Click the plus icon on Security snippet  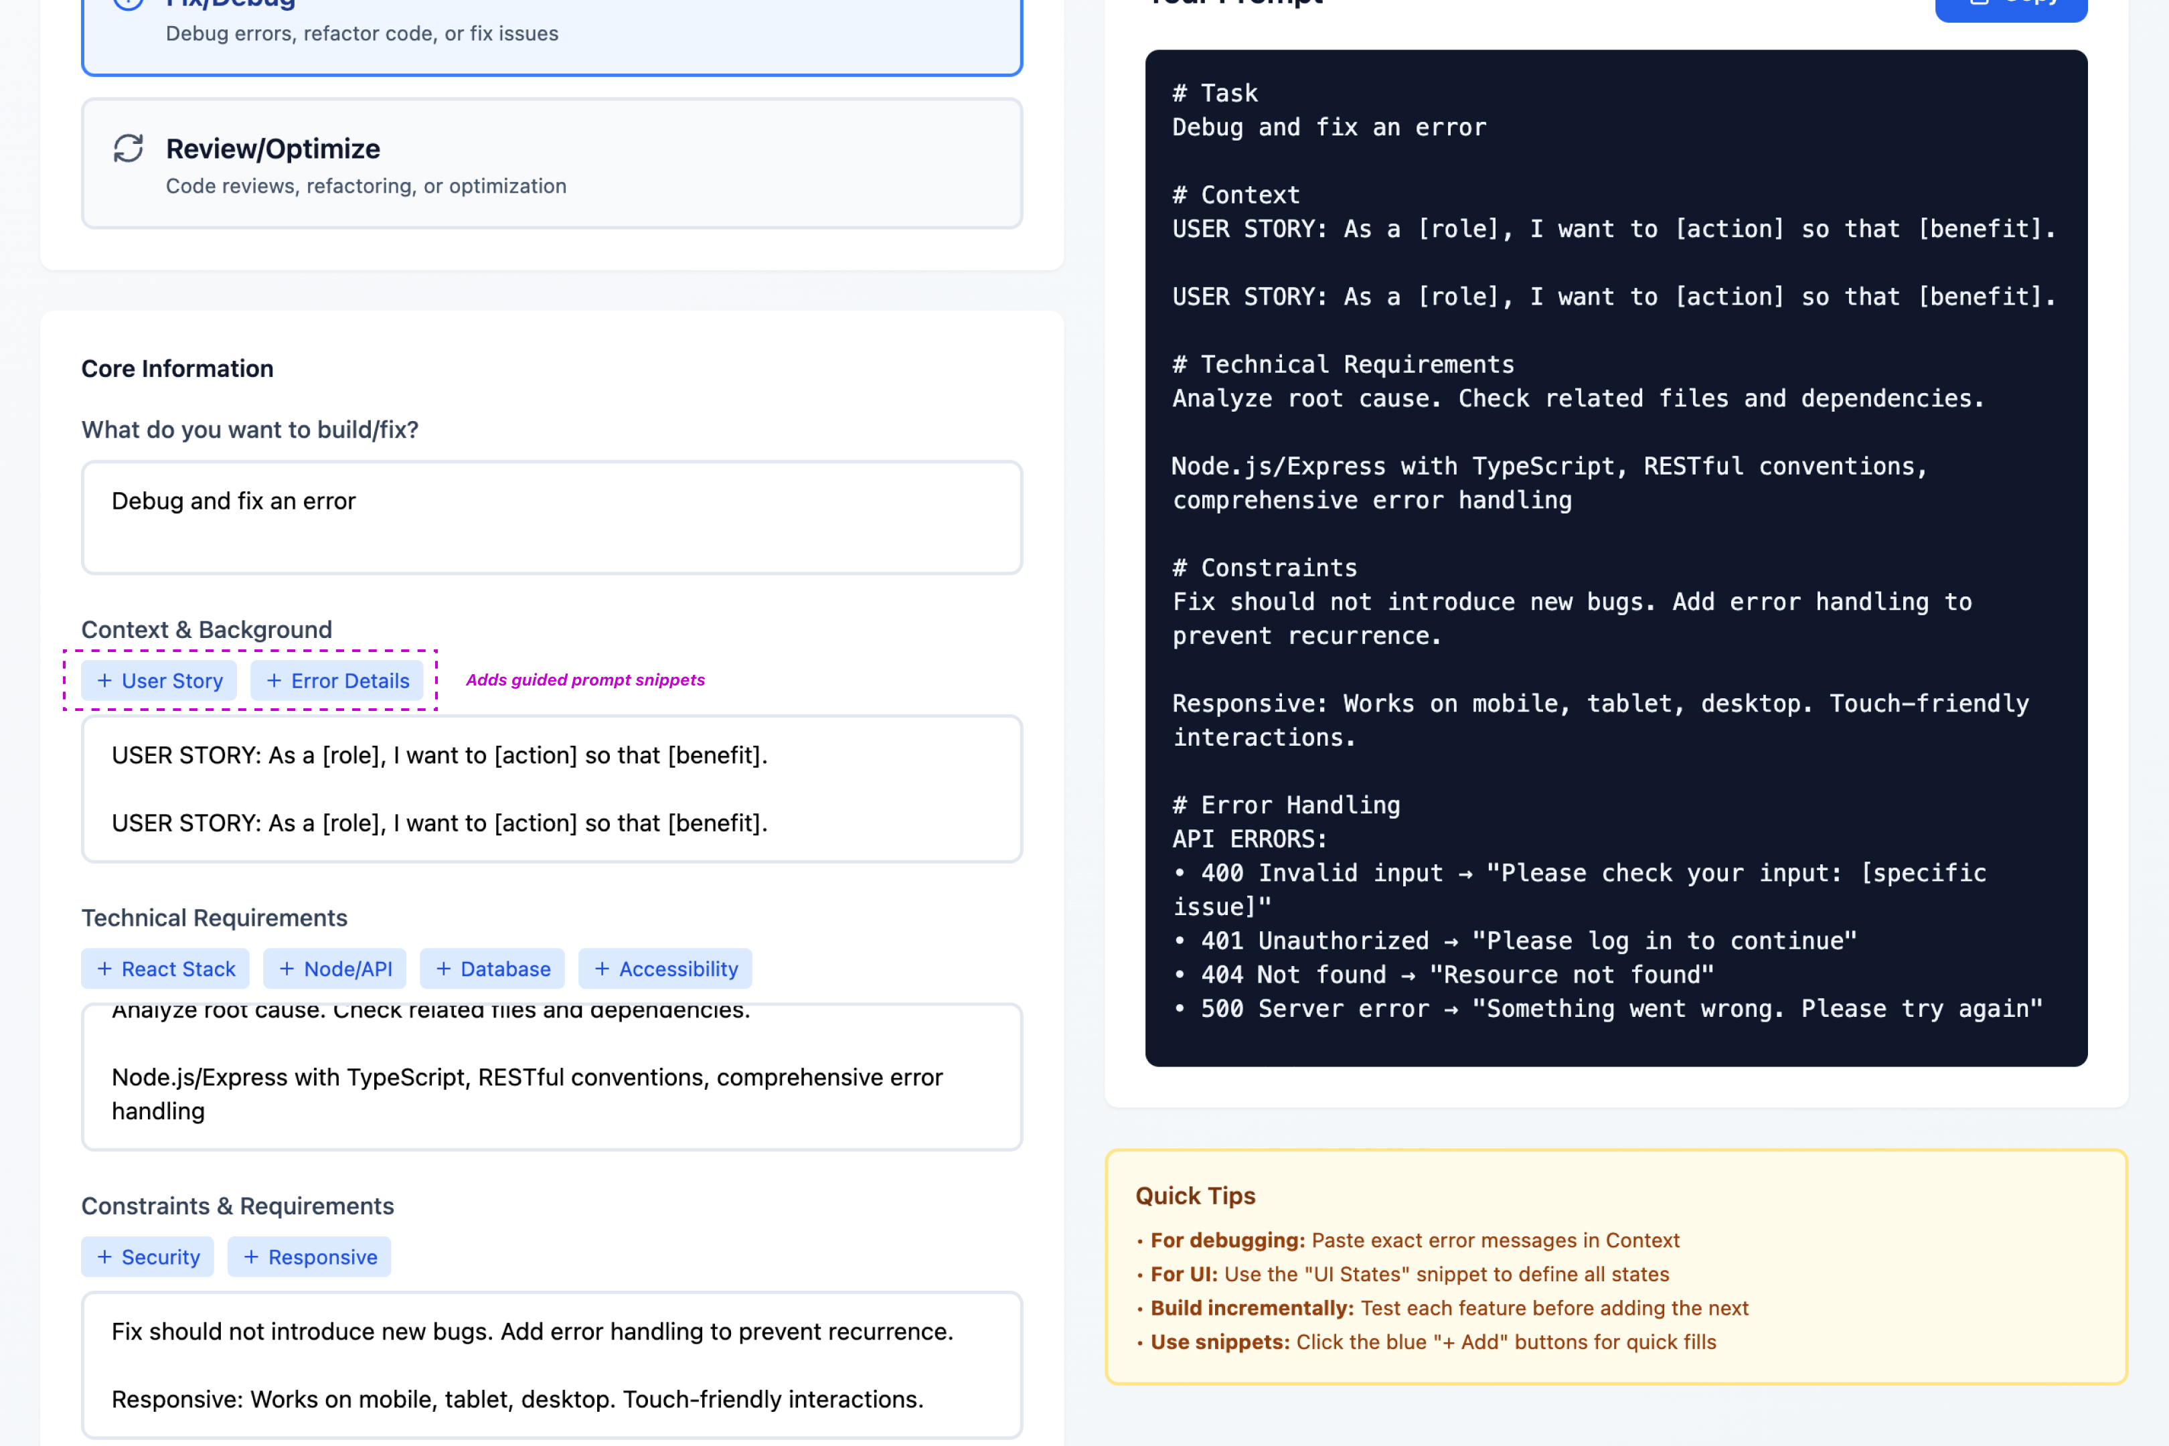104,1256
